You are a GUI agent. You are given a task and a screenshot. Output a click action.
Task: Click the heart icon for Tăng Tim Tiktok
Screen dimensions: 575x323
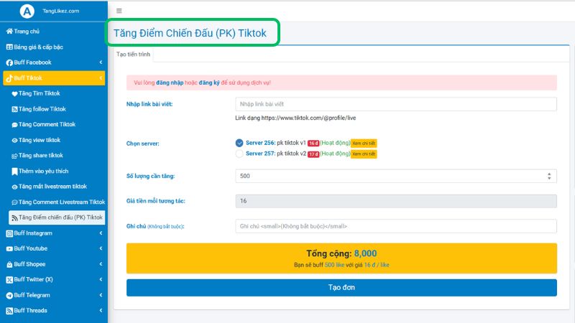[x=14, y=94]
